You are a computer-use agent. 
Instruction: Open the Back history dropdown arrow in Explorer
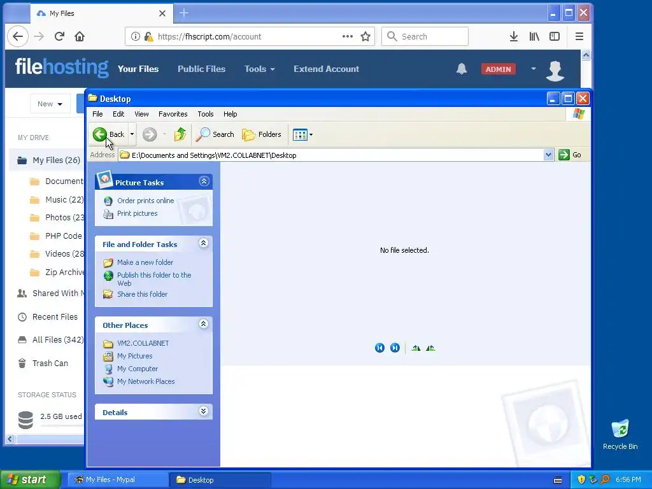point(132,134)
